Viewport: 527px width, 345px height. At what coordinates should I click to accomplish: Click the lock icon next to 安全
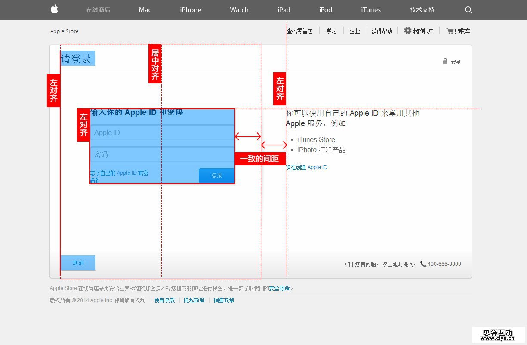point(445,61)
